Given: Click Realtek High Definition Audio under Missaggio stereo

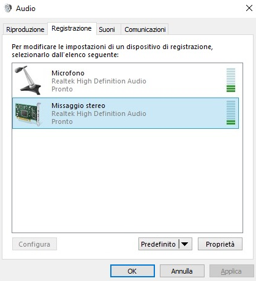Looking at the screenshot, I should [99, 114].
